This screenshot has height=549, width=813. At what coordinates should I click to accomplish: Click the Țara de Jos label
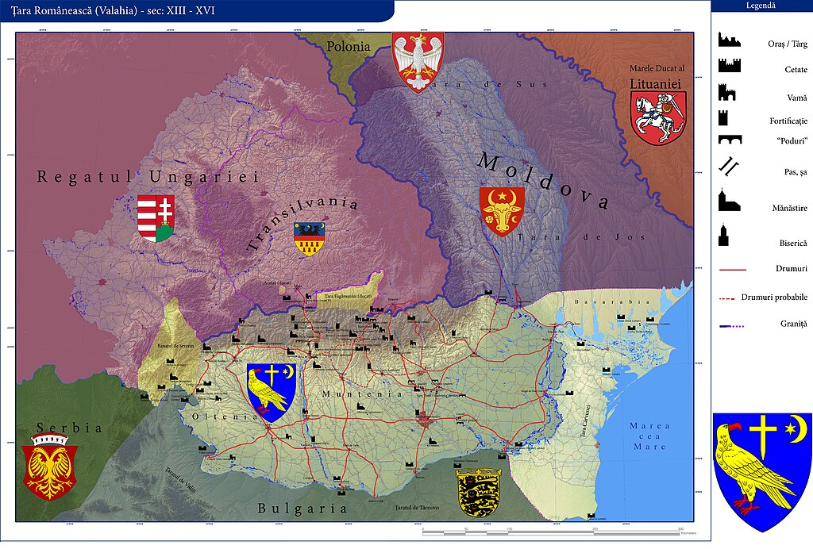pyautogui.click(x=581, y=237)
